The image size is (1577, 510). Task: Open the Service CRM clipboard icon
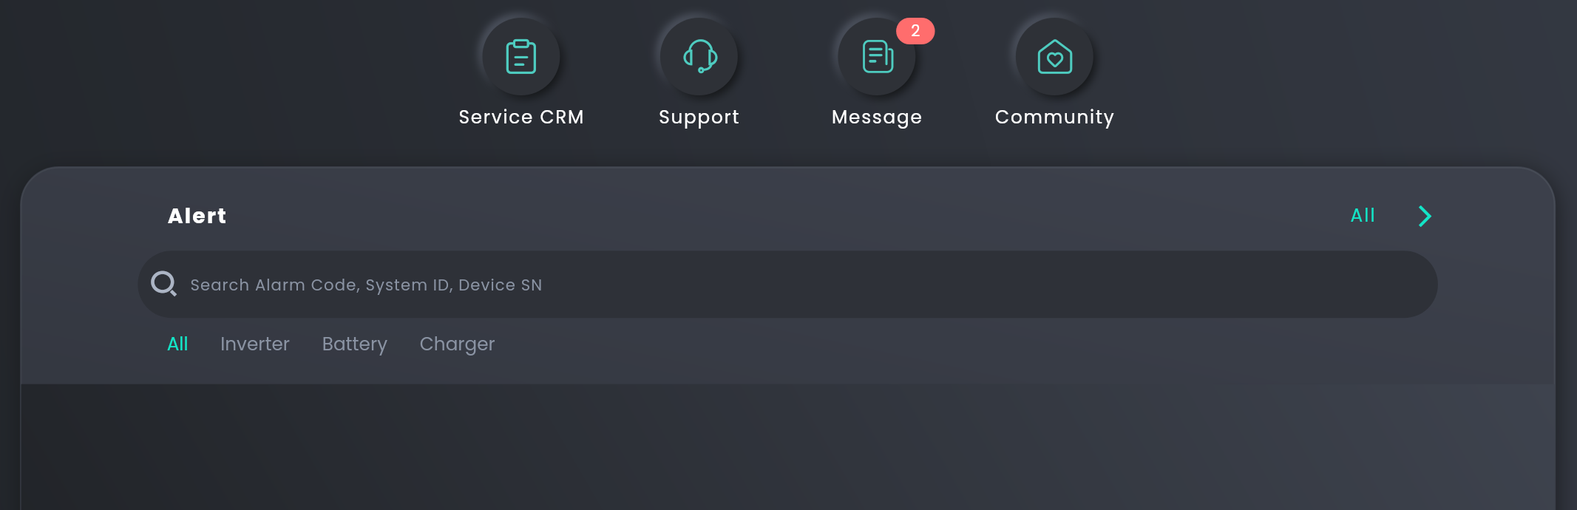tap(521, 57)
